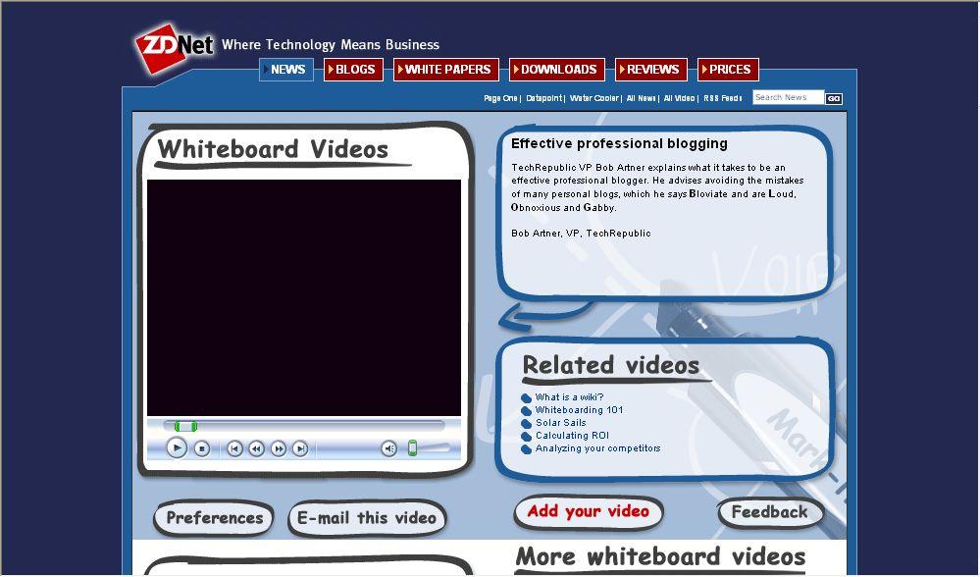Open the Blogs tab
980x577 pixels.
pos(353,70)
